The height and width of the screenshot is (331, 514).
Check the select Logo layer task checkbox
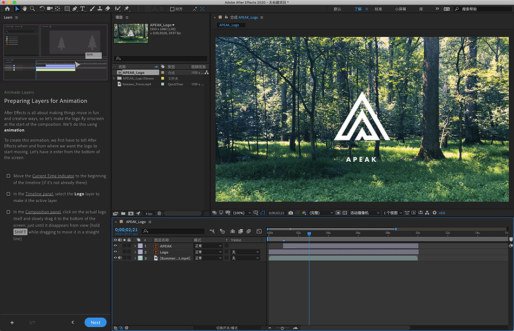tap(9, 194)
